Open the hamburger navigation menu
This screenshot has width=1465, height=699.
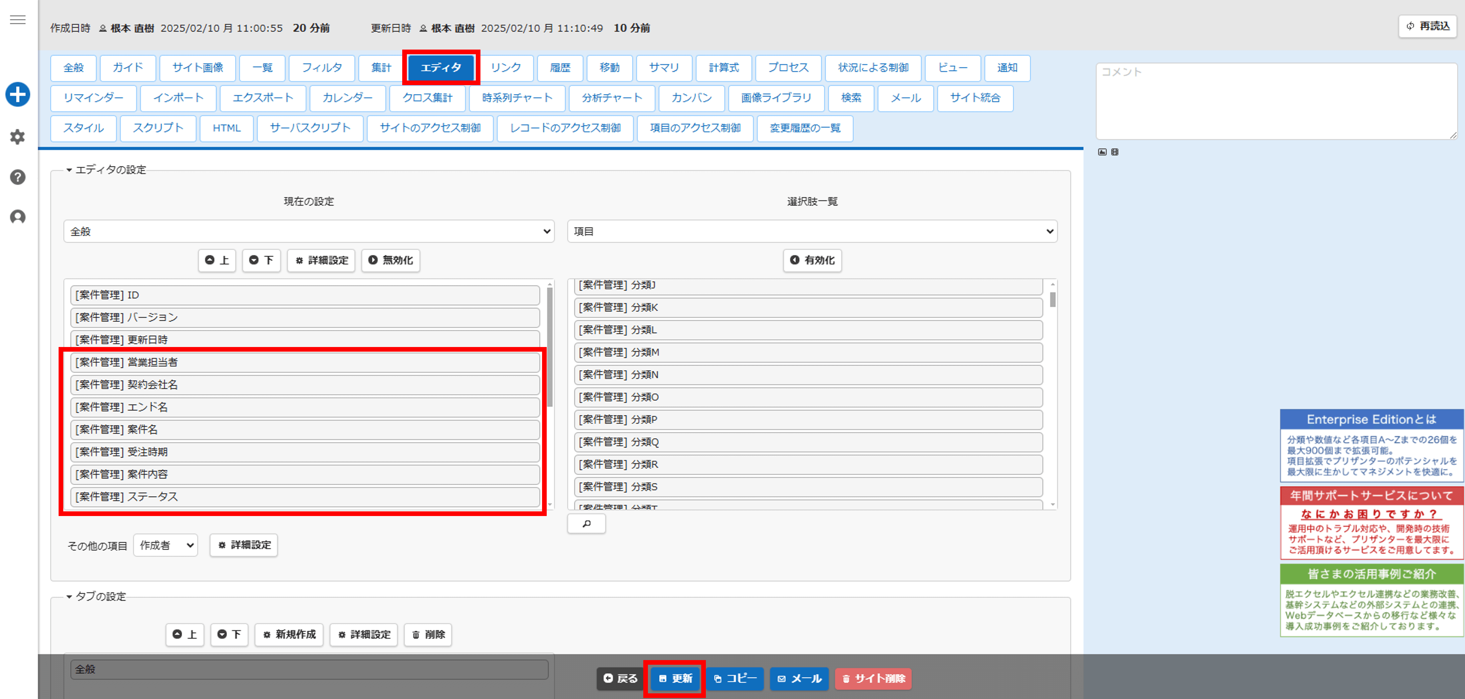tap(18, 20)
